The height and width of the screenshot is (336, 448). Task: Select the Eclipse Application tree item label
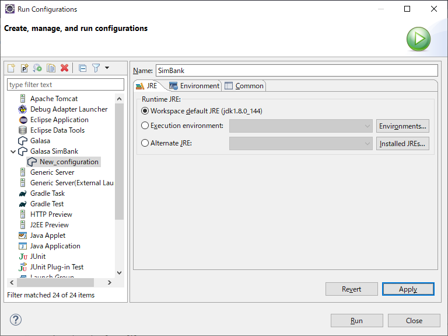[x=60, y=120]
